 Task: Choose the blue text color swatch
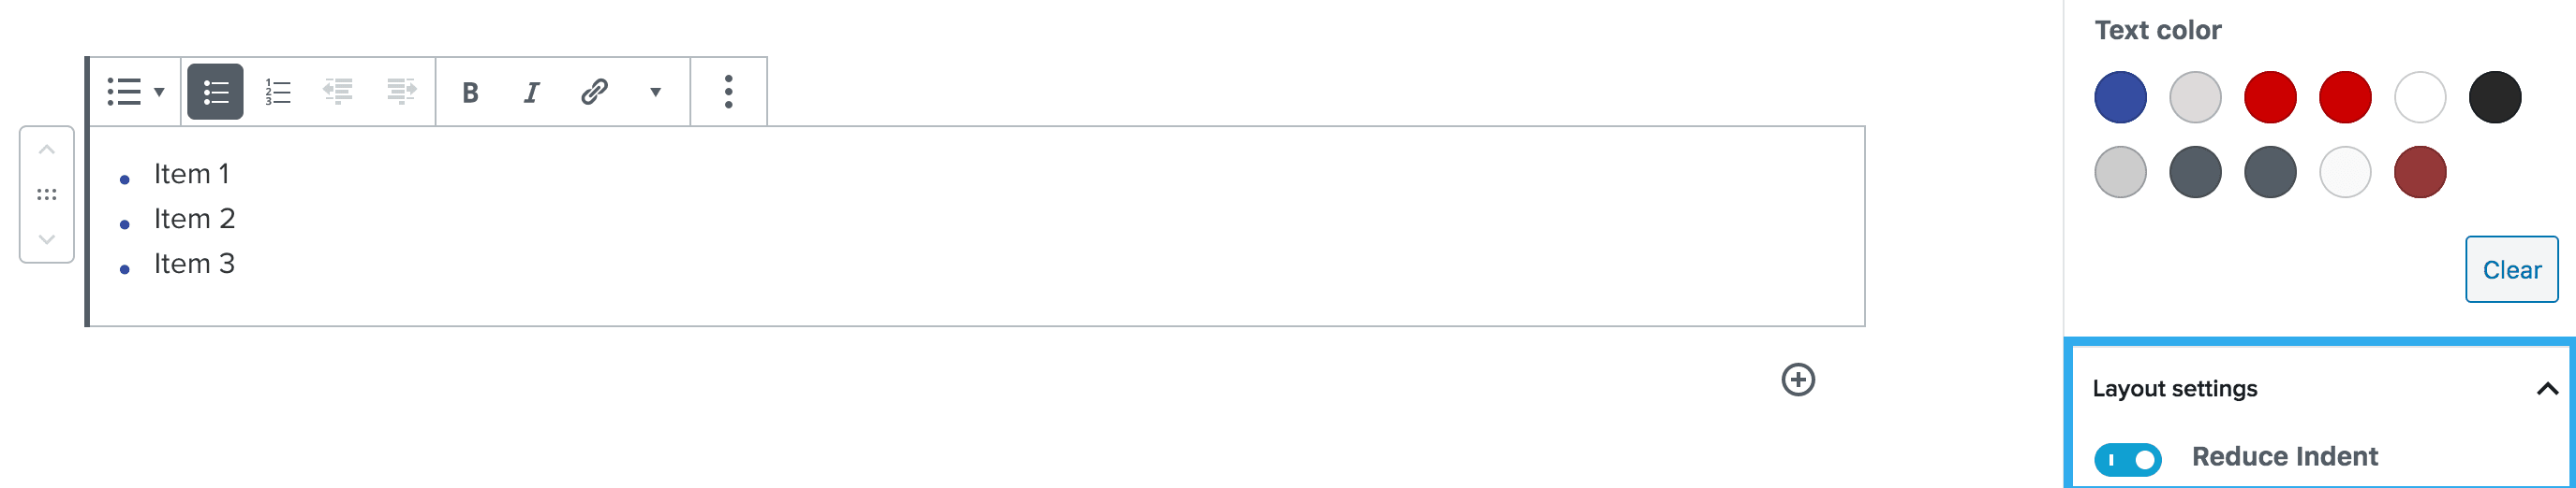2120,98
